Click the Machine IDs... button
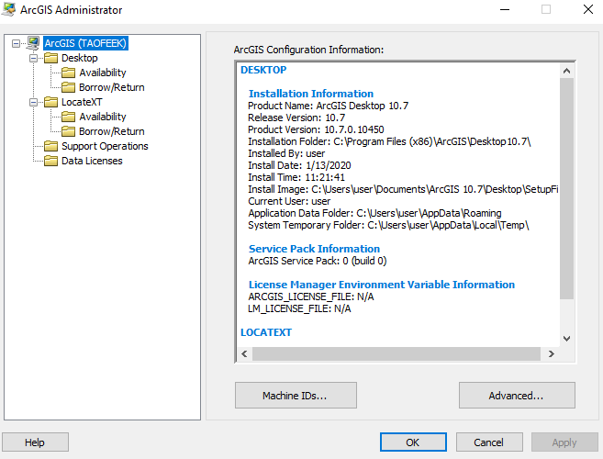Screen dimensions: 603x459 296,395
